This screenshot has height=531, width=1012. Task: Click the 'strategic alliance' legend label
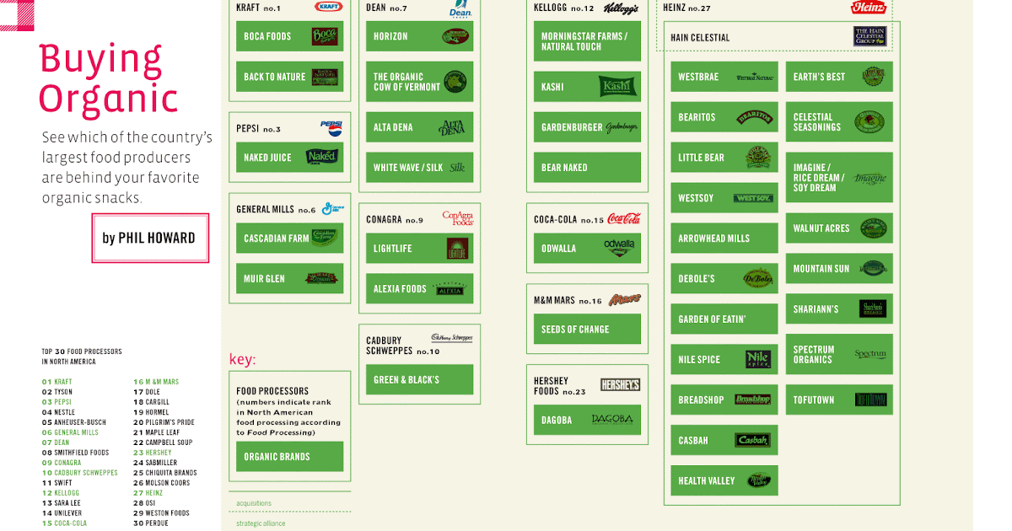point(261,523)
